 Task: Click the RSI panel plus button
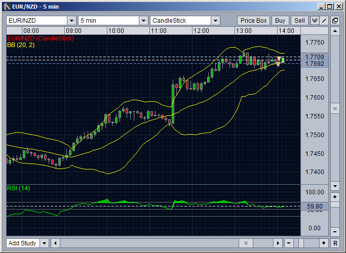pos(335,197)
